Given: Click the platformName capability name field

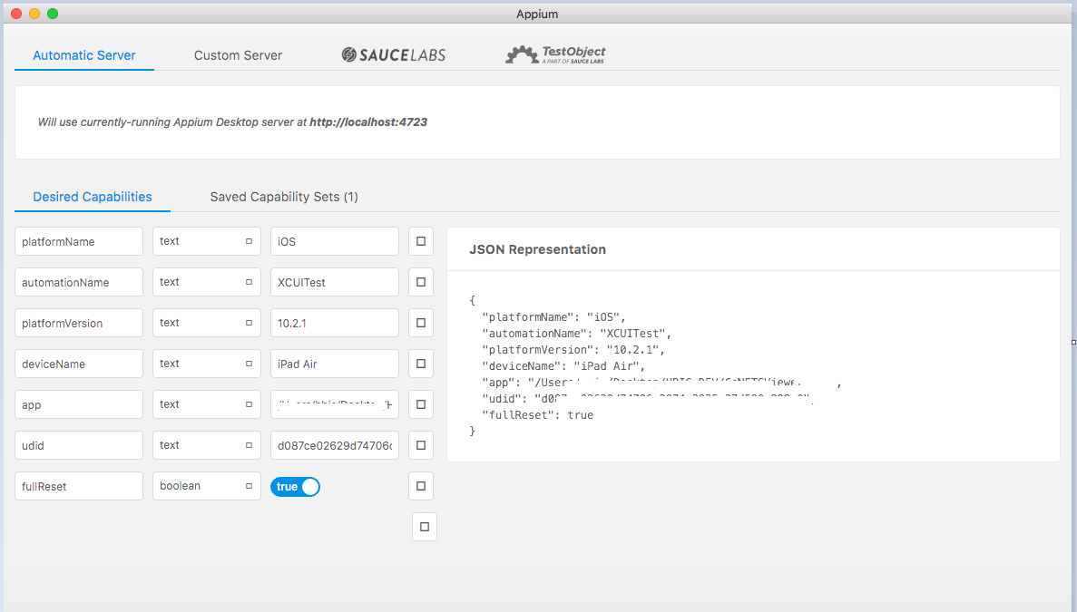Looking at the screenshot, I should [79, 241].
